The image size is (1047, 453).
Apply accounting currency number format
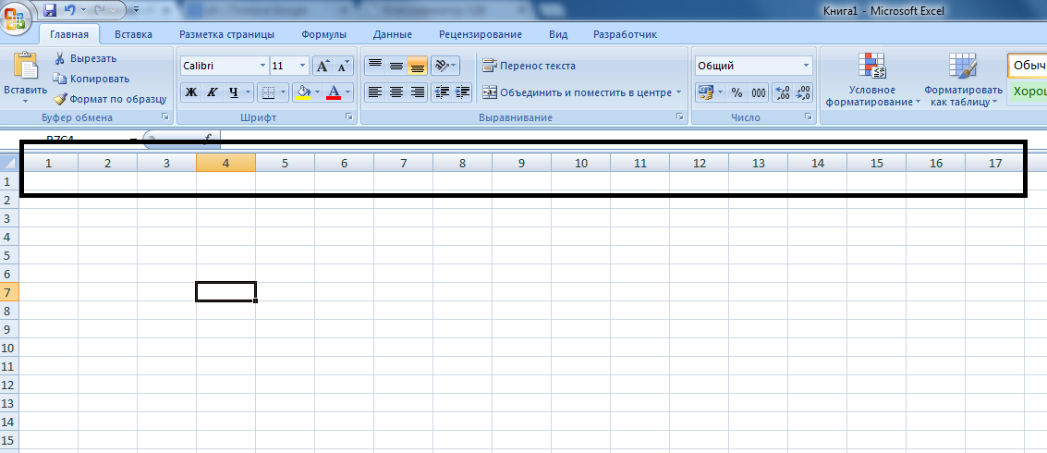click(705, 92)
